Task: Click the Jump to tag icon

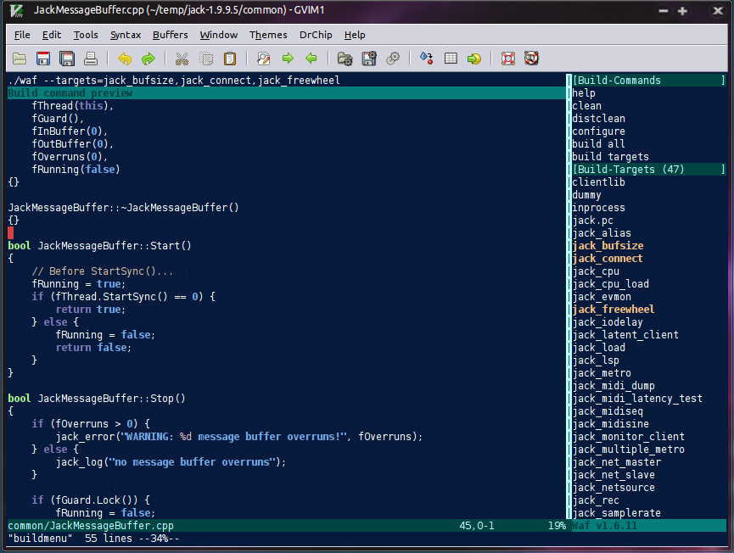Action: pyautogui.click(x=474, y=59)
